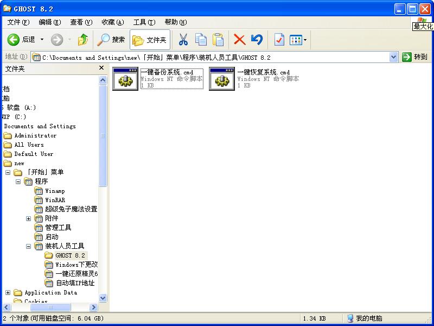Open the properties checkmark icon
Viewport: 434px width, 326px height.
pyautogui.click(x=279, y=40)
